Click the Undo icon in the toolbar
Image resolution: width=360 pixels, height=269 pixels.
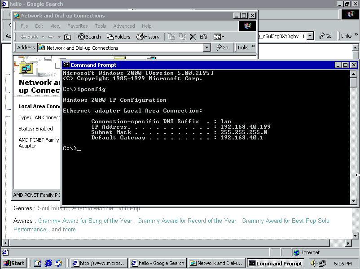click(x=203, y=37)
